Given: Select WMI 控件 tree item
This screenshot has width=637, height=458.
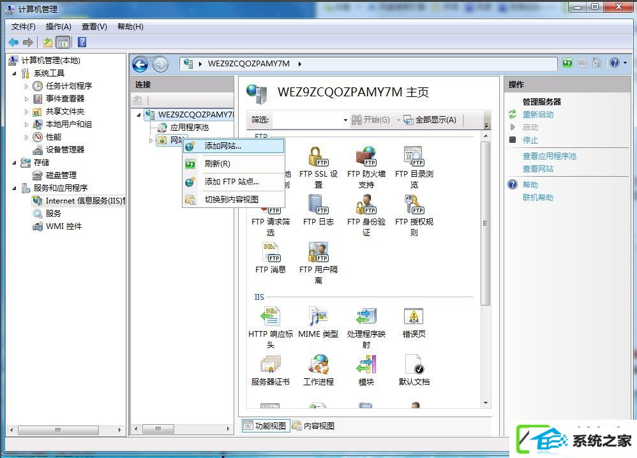Looking at the screenshot, I should pyautogui.click(x=63, y=226).
